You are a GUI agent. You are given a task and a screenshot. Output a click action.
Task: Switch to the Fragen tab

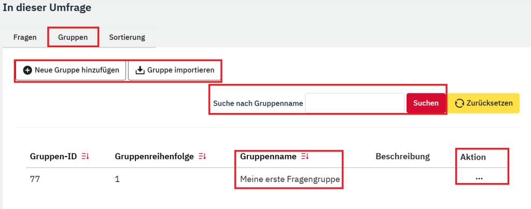pyautogui.click(x=25, y=37)
